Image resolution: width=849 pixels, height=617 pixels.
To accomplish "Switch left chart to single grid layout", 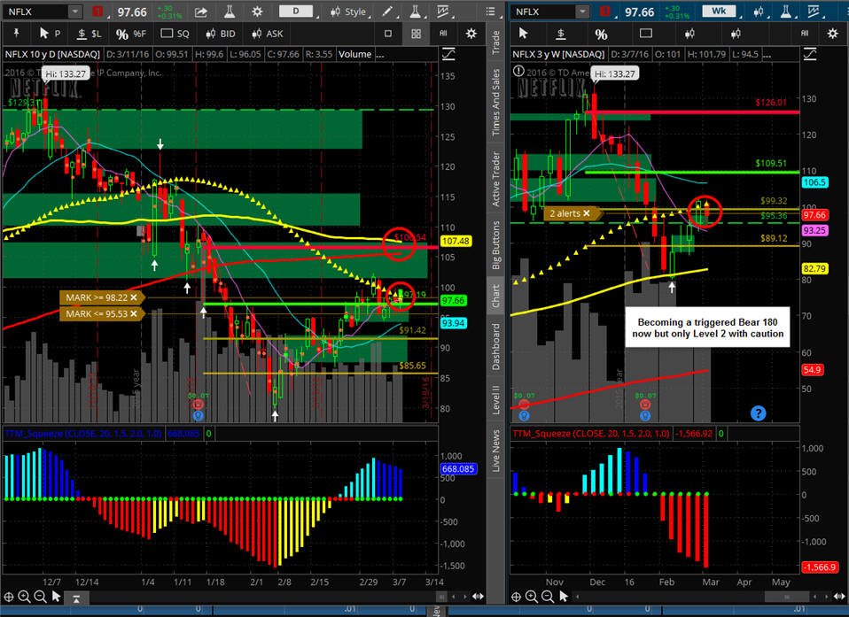I will point(387,34).
